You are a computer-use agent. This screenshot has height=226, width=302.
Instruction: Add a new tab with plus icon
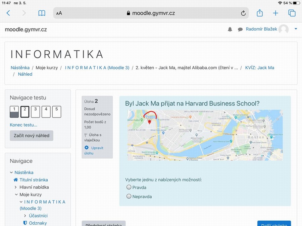[x=275, y=13]
